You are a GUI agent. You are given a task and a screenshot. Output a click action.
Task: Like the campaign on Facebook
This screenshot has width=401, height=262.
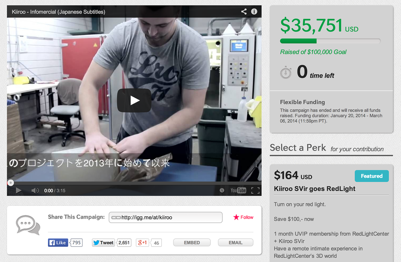tap(58, 242)
